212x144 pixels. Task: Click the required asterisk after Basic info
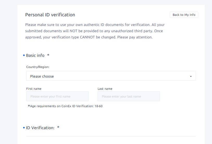click(x=48, y=55)
